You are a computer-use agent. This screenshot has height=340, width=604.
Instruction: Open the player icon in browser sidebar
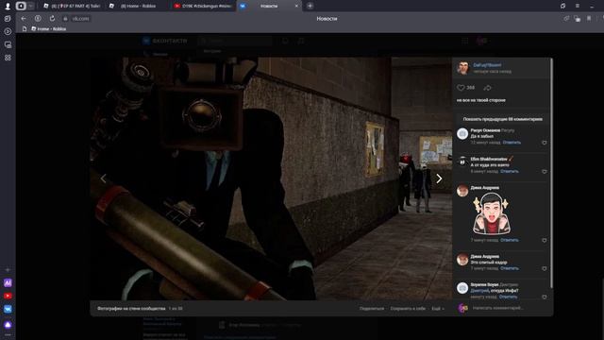8,31
